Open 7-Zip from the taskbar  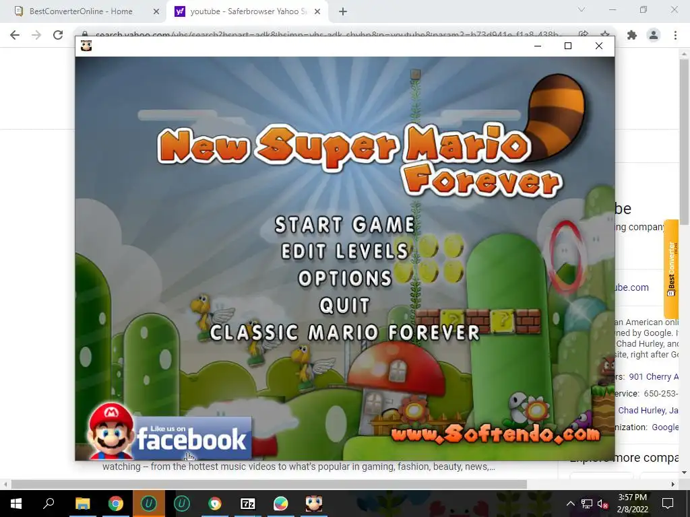248,504
